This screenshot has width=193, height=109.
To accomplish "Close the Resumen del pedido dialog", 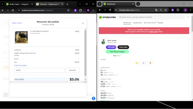I will (83, 23).
